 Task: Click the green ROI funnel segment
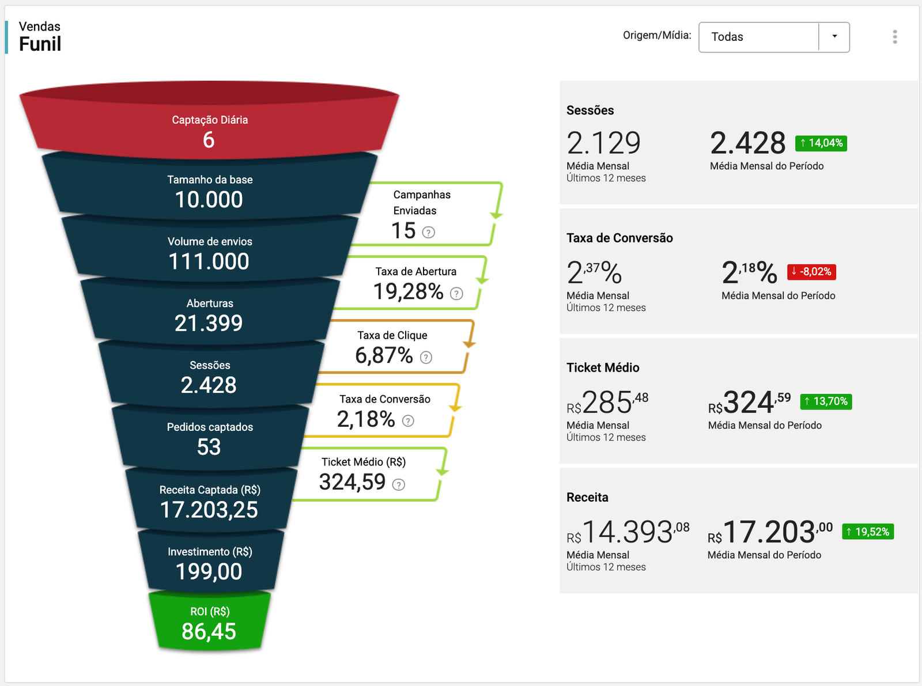(209, 623)
